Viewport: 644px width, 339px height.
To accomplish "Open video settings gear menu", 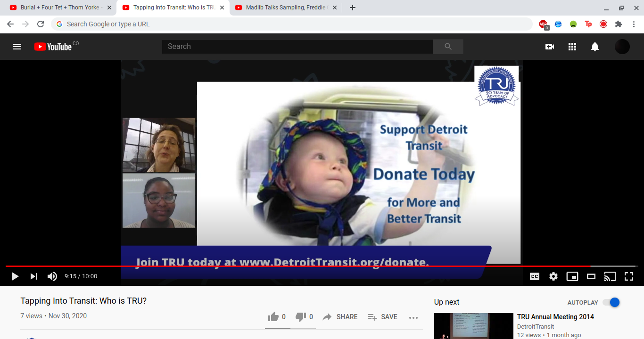I will pos(553,276).
